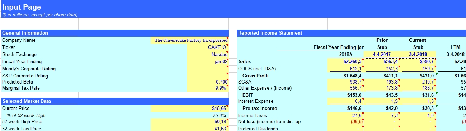Select the Current Price cell $45,65
466x131 pixels.
click(x=189, y=109)
